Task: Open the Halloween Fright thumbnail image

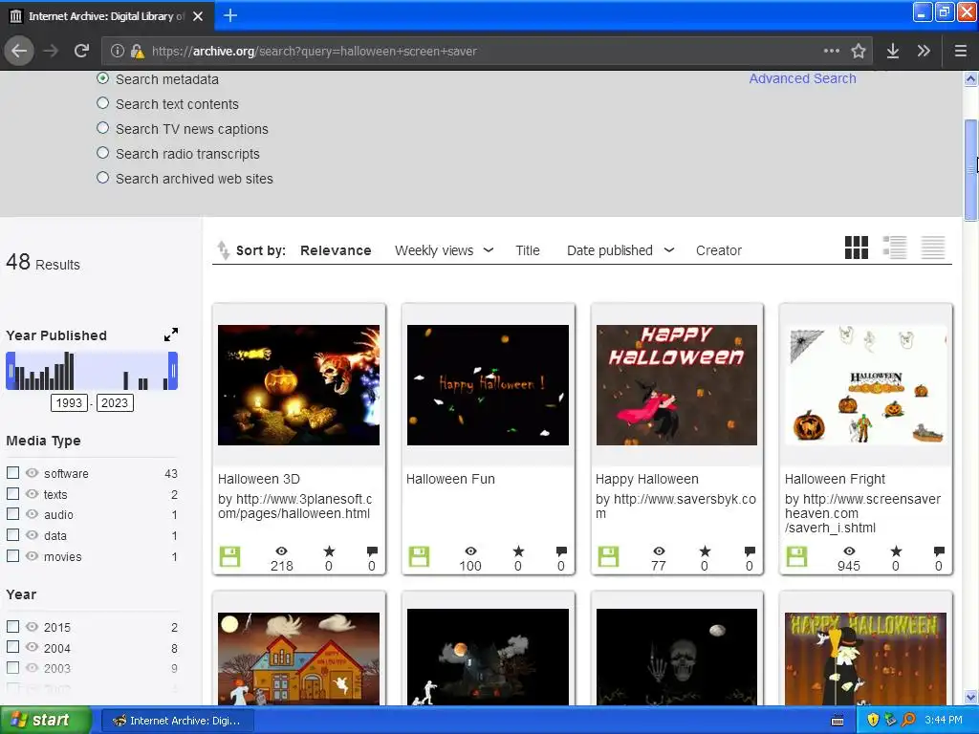Action: 865,385
